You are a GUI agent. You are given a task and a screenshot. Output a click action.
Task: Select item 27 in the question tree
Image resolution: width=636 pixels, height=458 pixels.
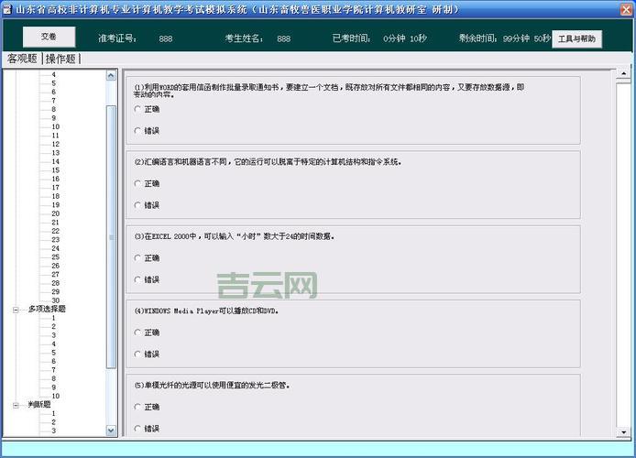(x=55, y=275)
